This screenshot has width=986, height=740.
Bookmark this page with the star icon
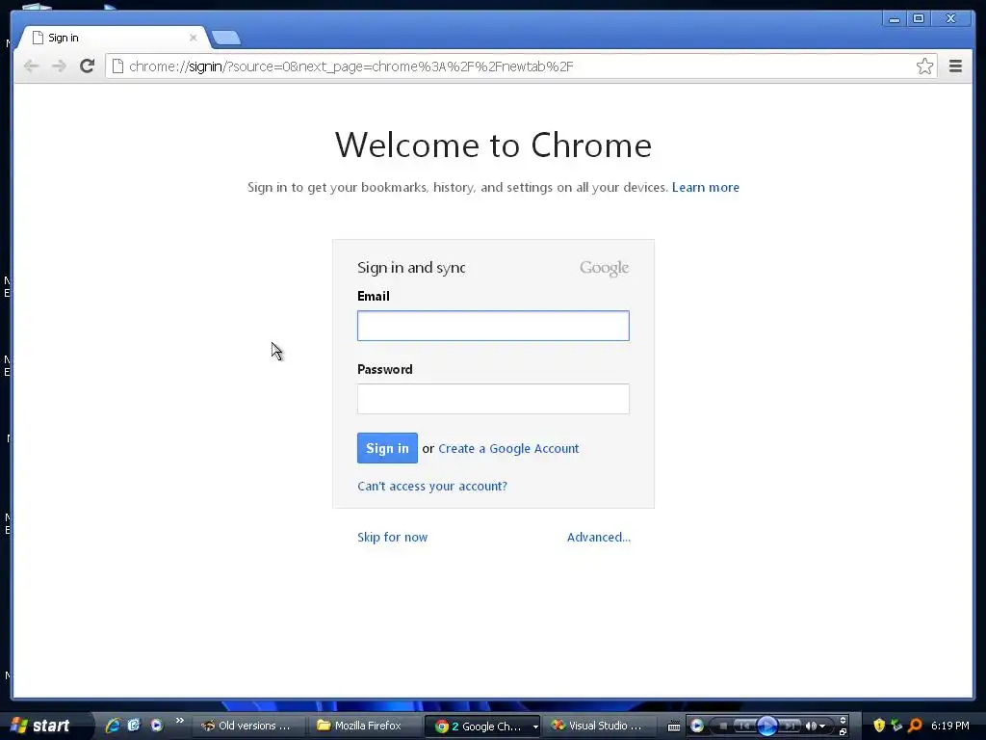(924, 66)
